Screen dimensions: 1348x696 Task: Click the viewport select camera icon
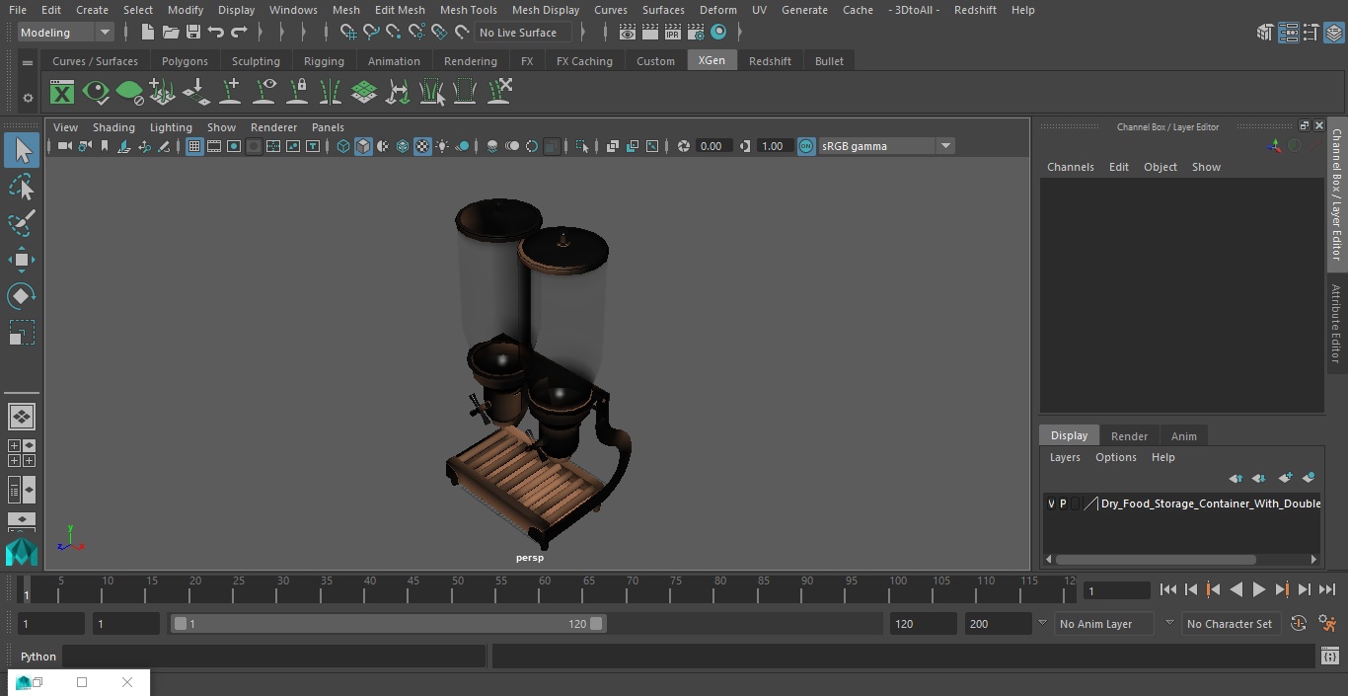click(x=64, y=146)
